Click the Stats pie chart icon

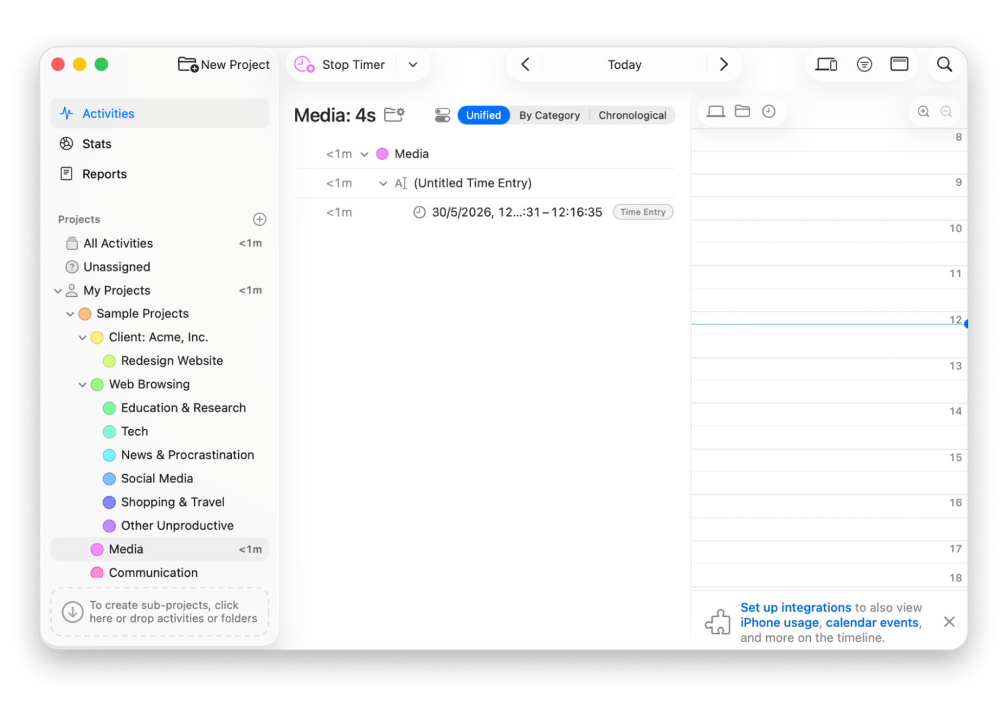(x=66, y=144)
